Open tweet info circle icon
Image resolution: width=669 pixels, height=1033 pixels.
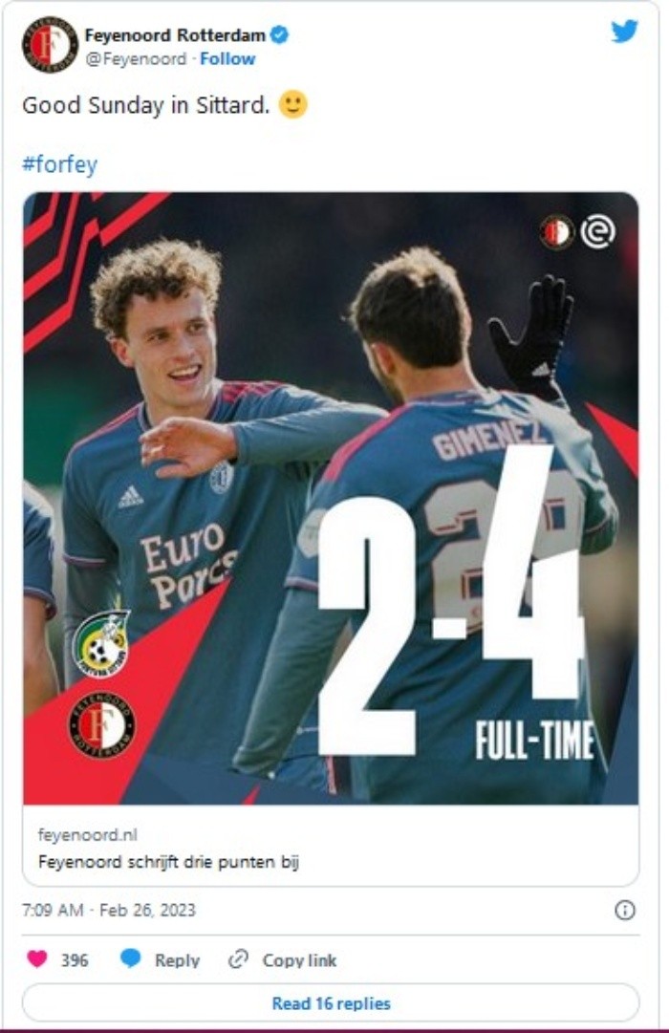[x=624, y=911]
